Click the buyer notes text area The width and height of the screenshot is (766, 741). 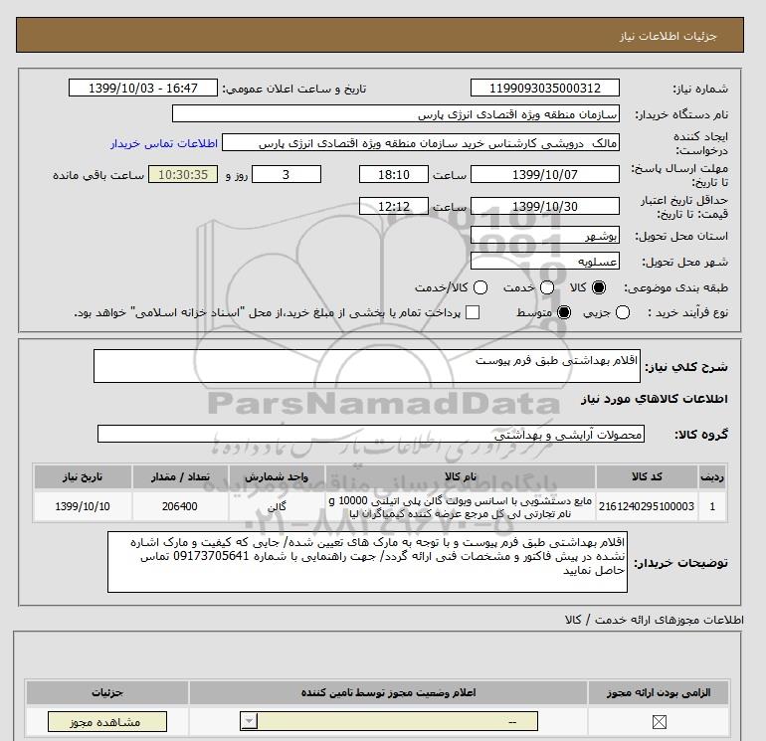point(367,562)
